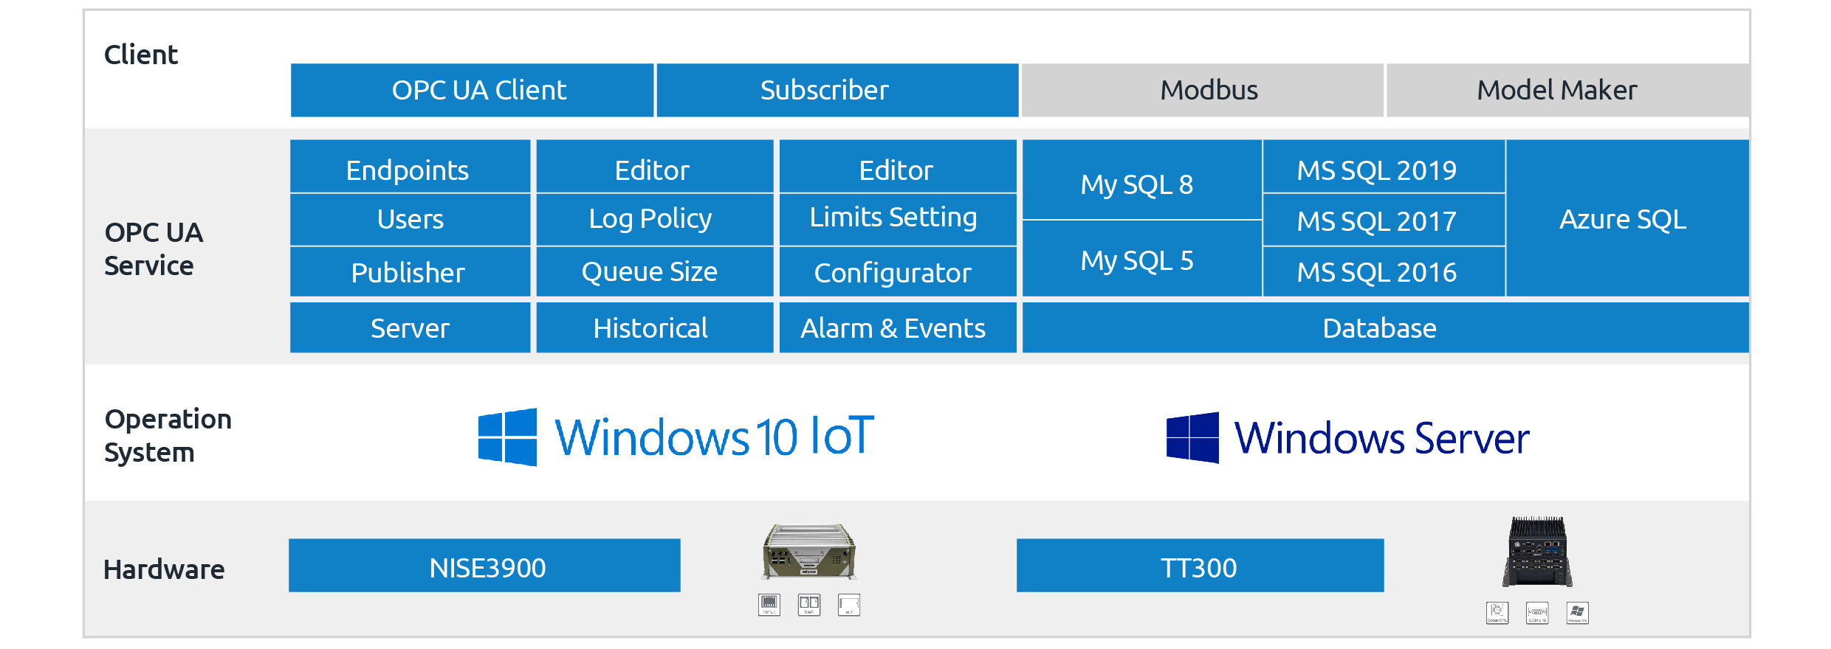The width and height of the screenshot is (1831, 649).
Task: Click the Alarm & Events block
Action: pyautogui.click(x=898, y=327)
